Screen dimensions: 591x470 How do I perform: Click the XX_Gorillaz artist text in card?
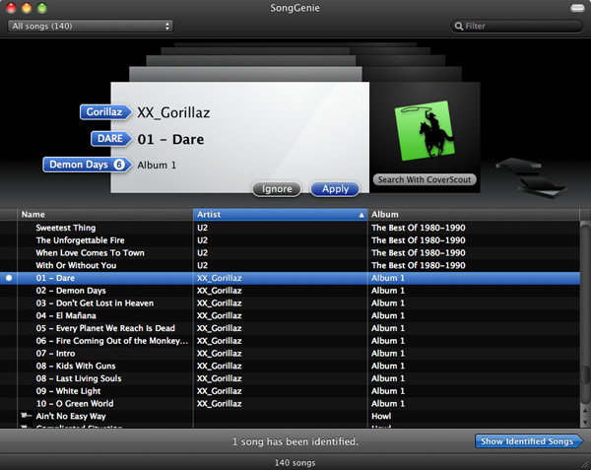click(x=173, y=112)
